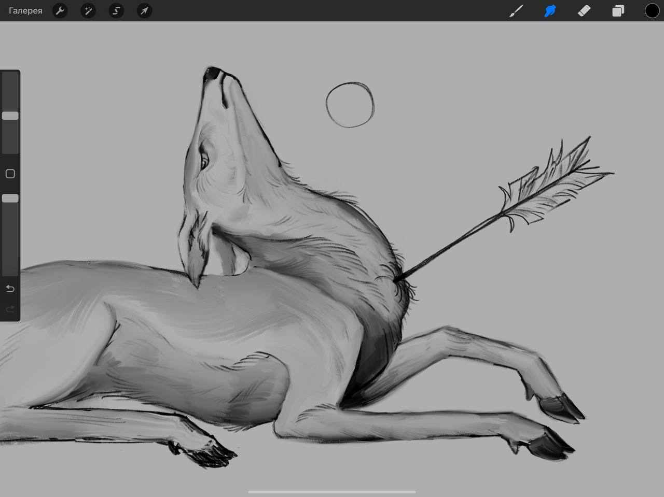Screen dimensions: 664x497
Task: Tap the sketched circle on the canvas
Action: pyautogui.click(x=350, y=105)
